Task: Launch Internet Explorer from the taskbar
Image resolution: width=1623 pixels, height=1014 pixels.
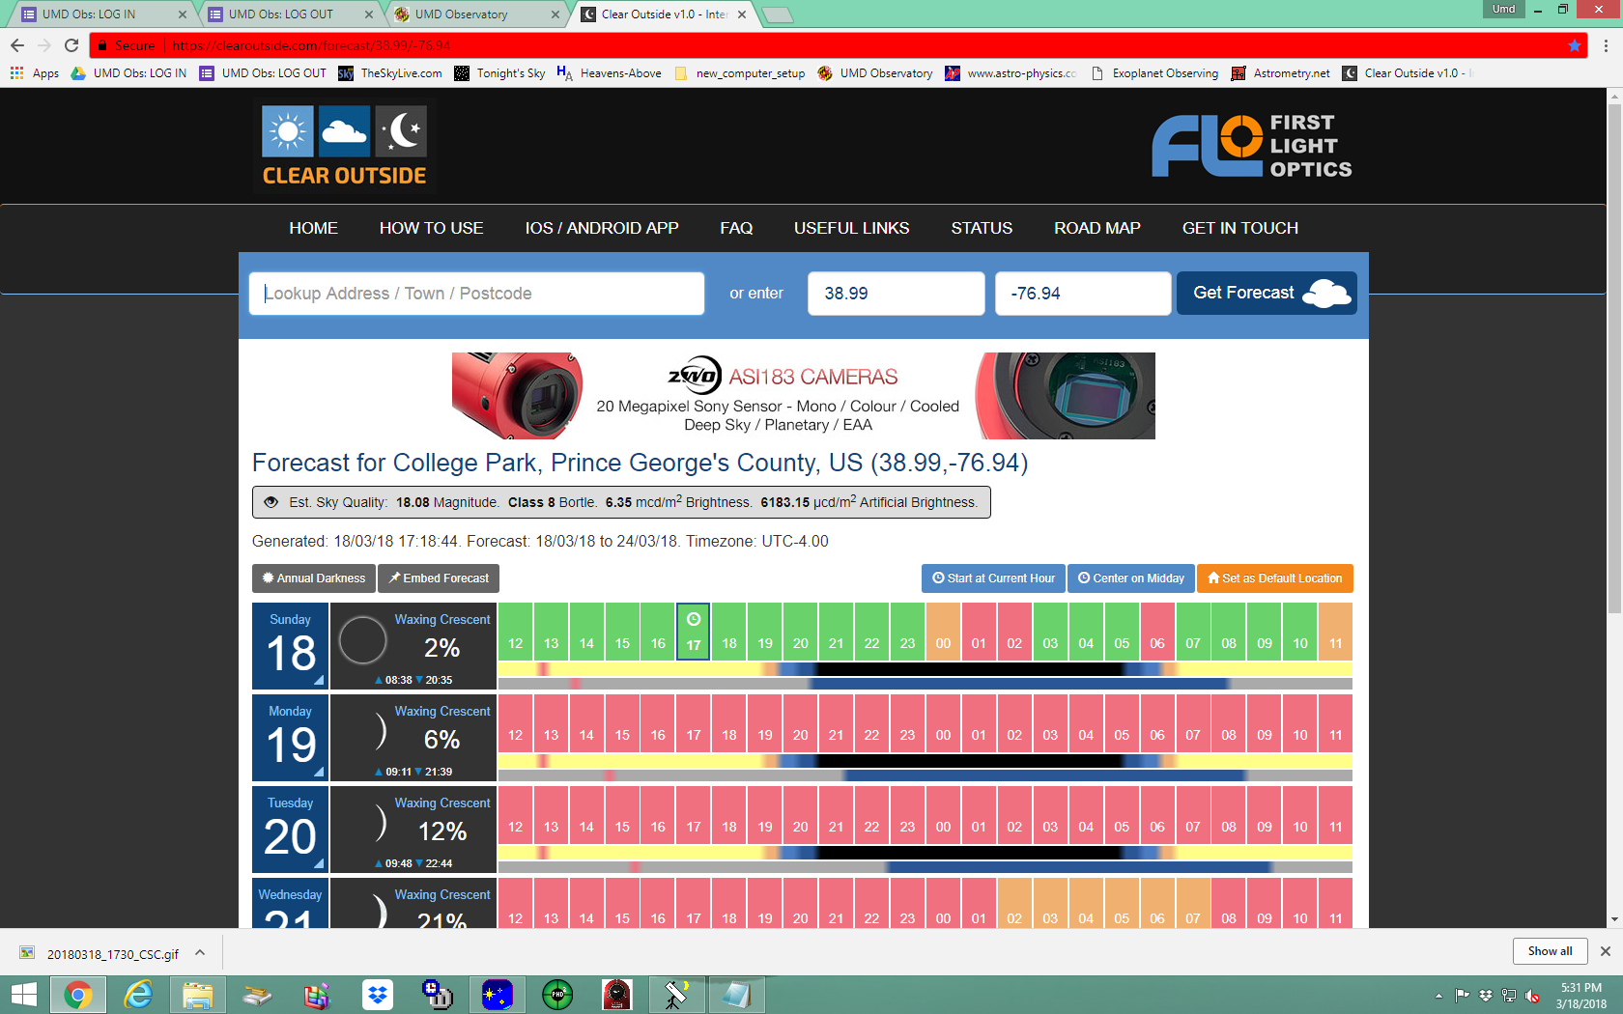Action: (138, 995)
